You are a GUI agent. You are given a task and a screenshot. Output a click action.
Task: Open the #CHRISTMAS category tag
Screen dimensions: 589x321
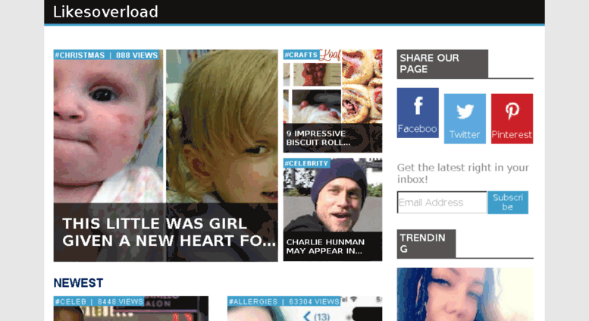80,55
